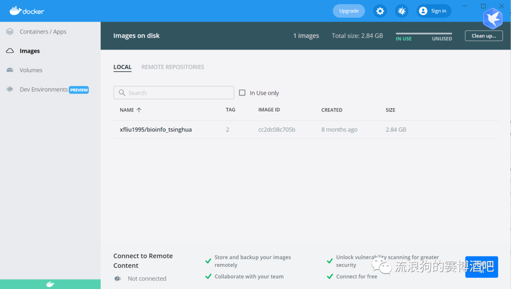Click the In use / Unused usage bar
The width and height of the screenshot is (511, 289).
(x=423, y=34)
